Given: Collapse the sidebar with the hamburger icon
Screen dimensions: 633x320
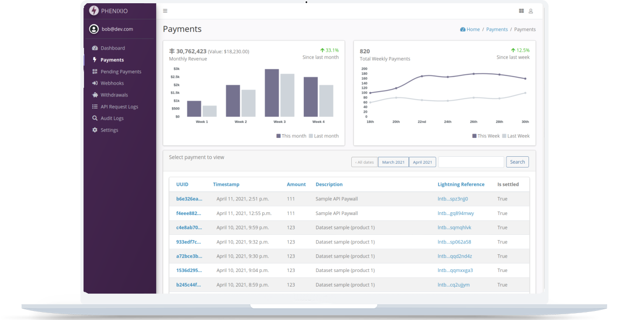Looking at the screenshot, I should point(165,10).
